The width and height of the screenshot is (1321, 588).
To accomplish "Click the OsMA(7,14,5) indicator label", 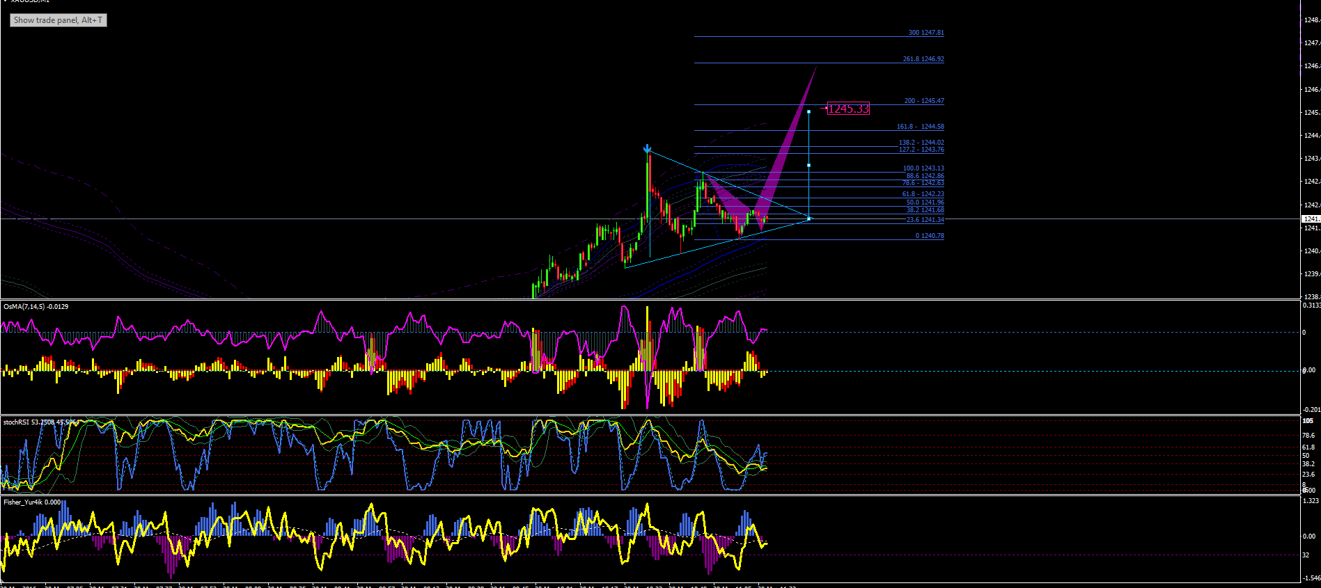I will tap(36, 307).
